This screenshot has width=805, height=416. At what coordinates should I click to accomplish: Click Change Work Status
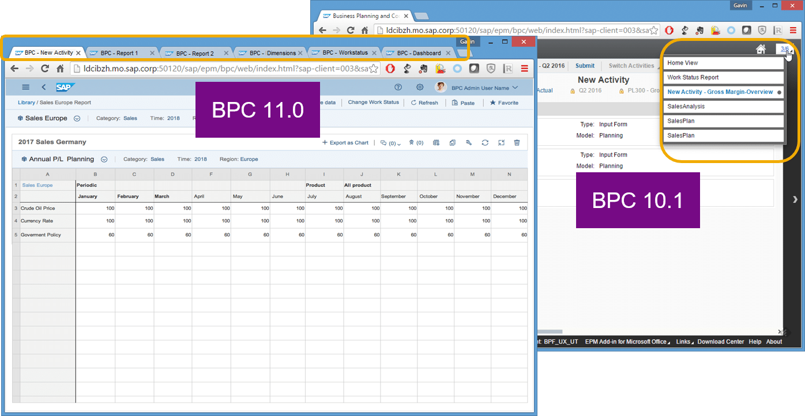click(x=373, y=103)
